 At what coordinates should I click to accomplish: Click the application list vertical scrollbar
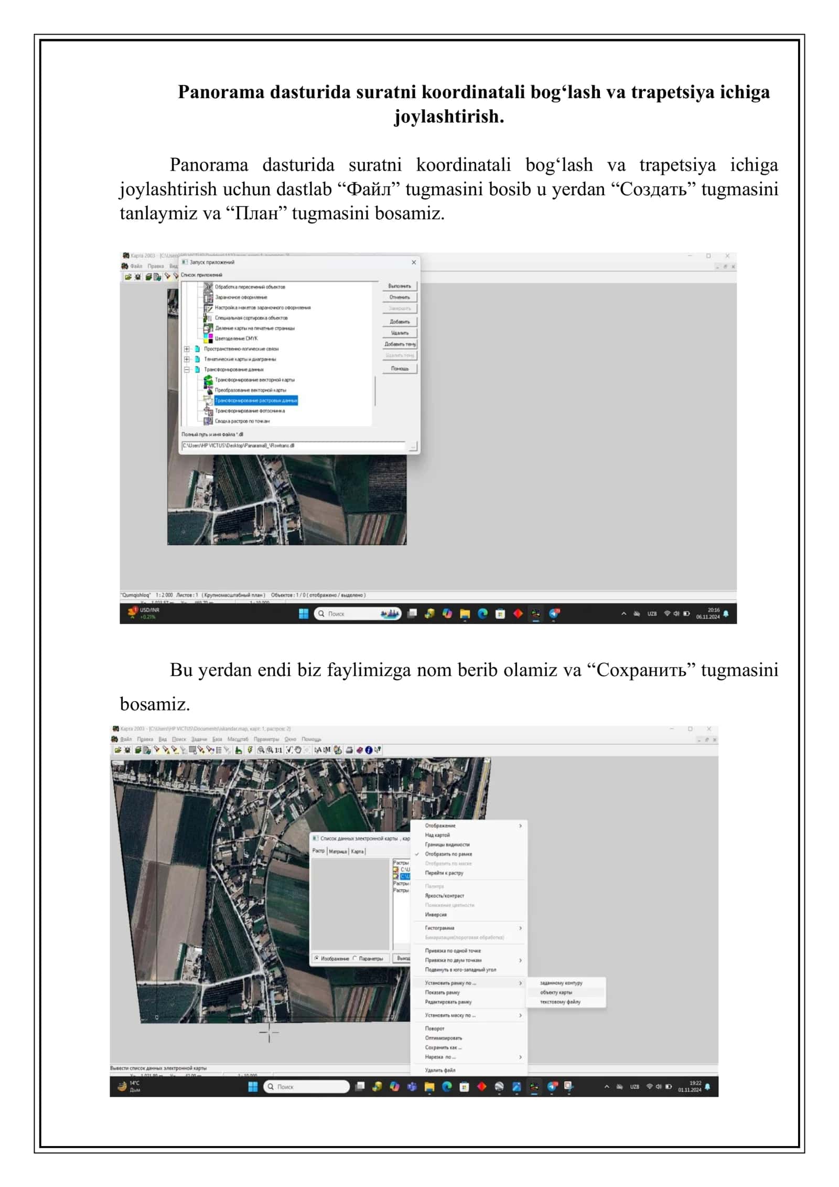(375, 354)
